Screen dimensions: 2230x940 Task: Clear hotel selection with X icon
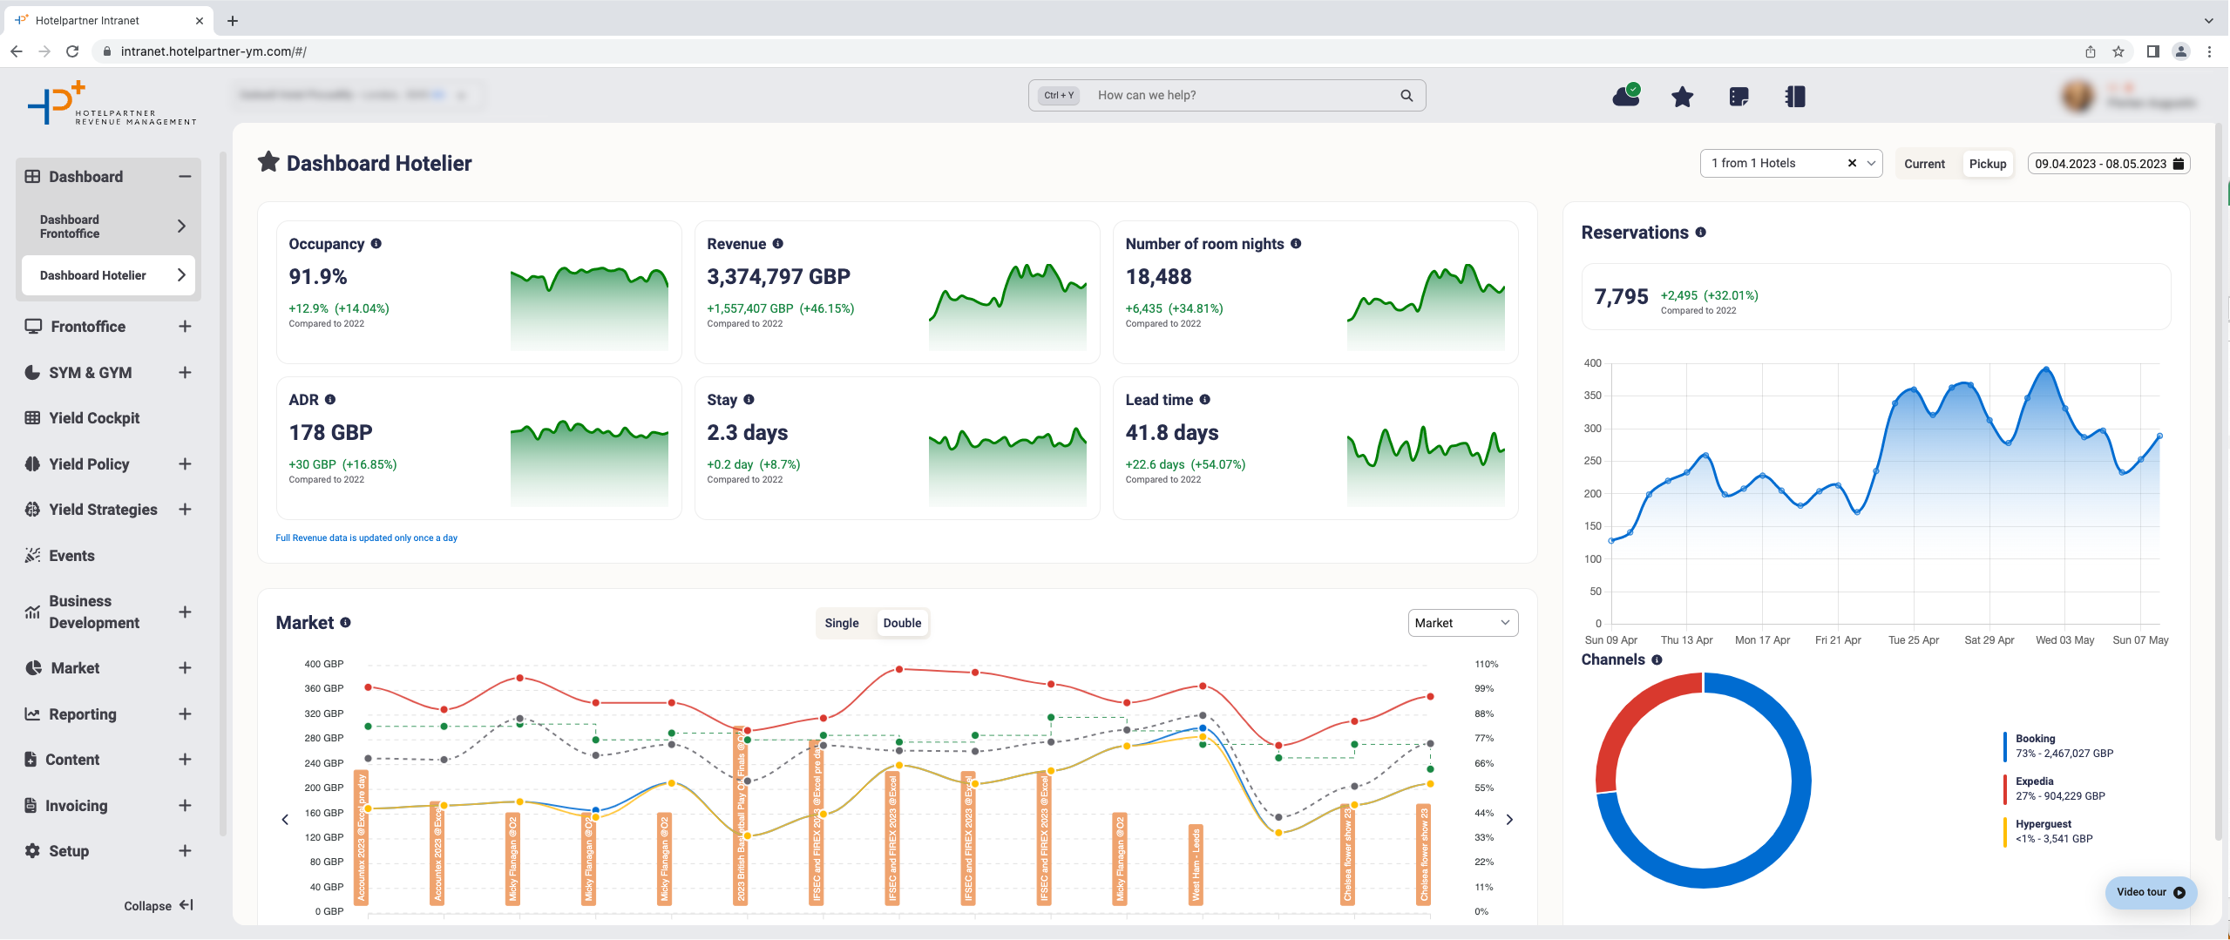pyautogui.click(x=1852, y=163)
